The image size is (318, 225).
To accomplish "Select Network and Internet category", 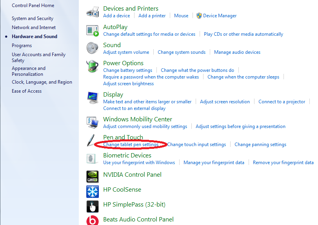I will click(34, 27).
